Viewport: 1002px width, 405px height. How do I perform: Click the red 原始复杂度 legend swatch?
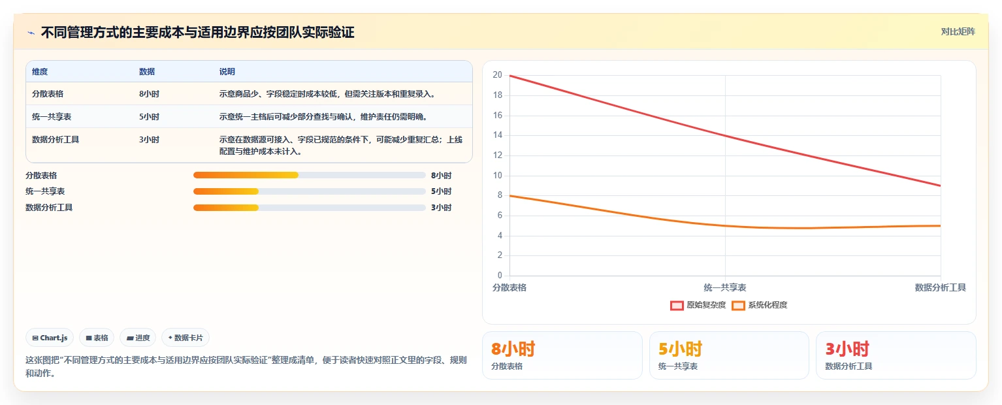(677, 305)
